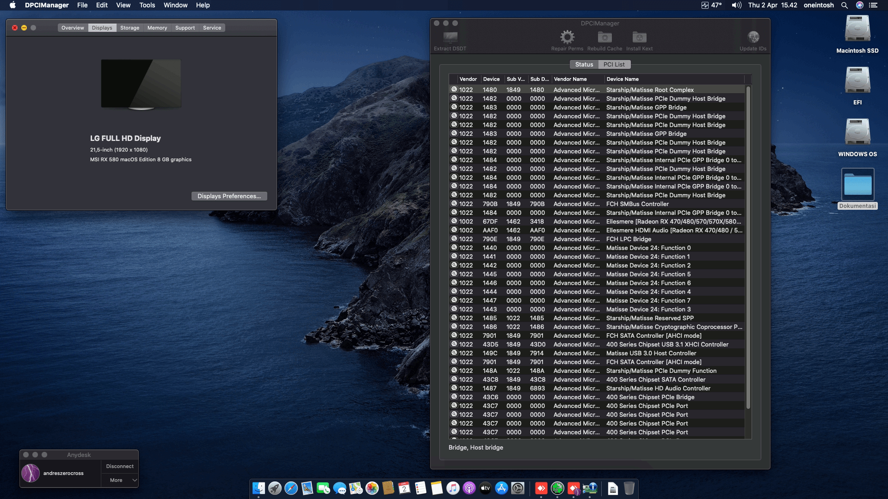Screen dimensions: 888x499
Task: Open the Tools menu
Action: pos(147,5)
